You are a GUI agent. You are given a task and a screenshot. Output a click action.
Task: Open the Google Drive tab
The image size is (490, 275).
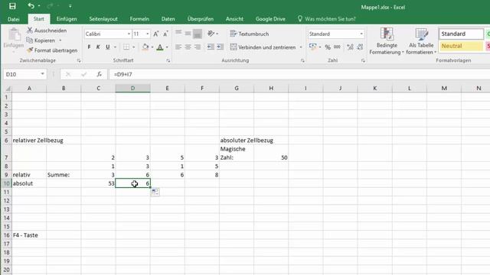(270, 19)
